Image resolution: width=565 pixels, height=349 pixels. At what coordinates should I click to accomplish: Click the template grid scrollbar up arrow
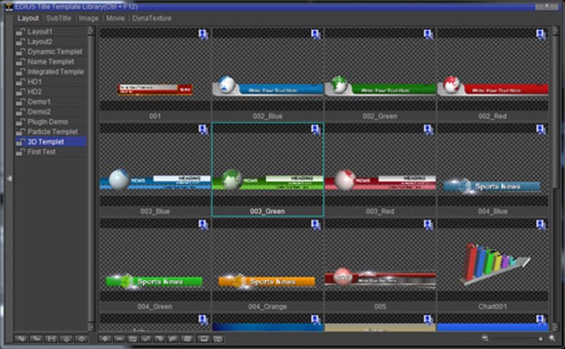[555, 31]
